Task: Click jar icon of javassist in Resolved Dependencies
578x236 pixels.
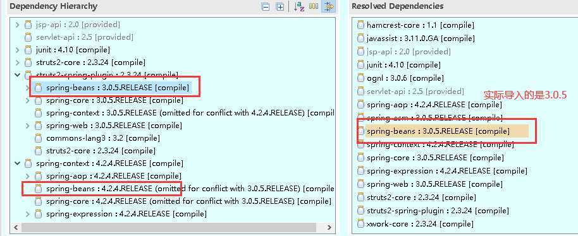Action: pyautogui.click(x=361, y=38)
